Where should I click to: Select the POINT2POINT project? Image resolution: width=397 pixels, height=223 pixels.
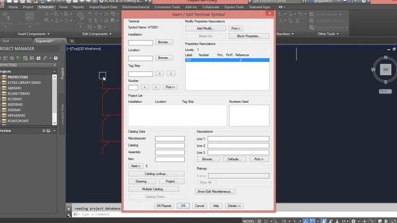[x=18, y=121]
